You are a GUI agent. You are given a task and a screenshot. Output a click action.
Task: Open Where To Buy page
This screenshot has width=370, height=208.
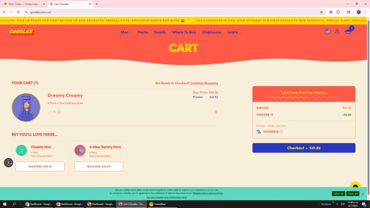tap(184, 32)
